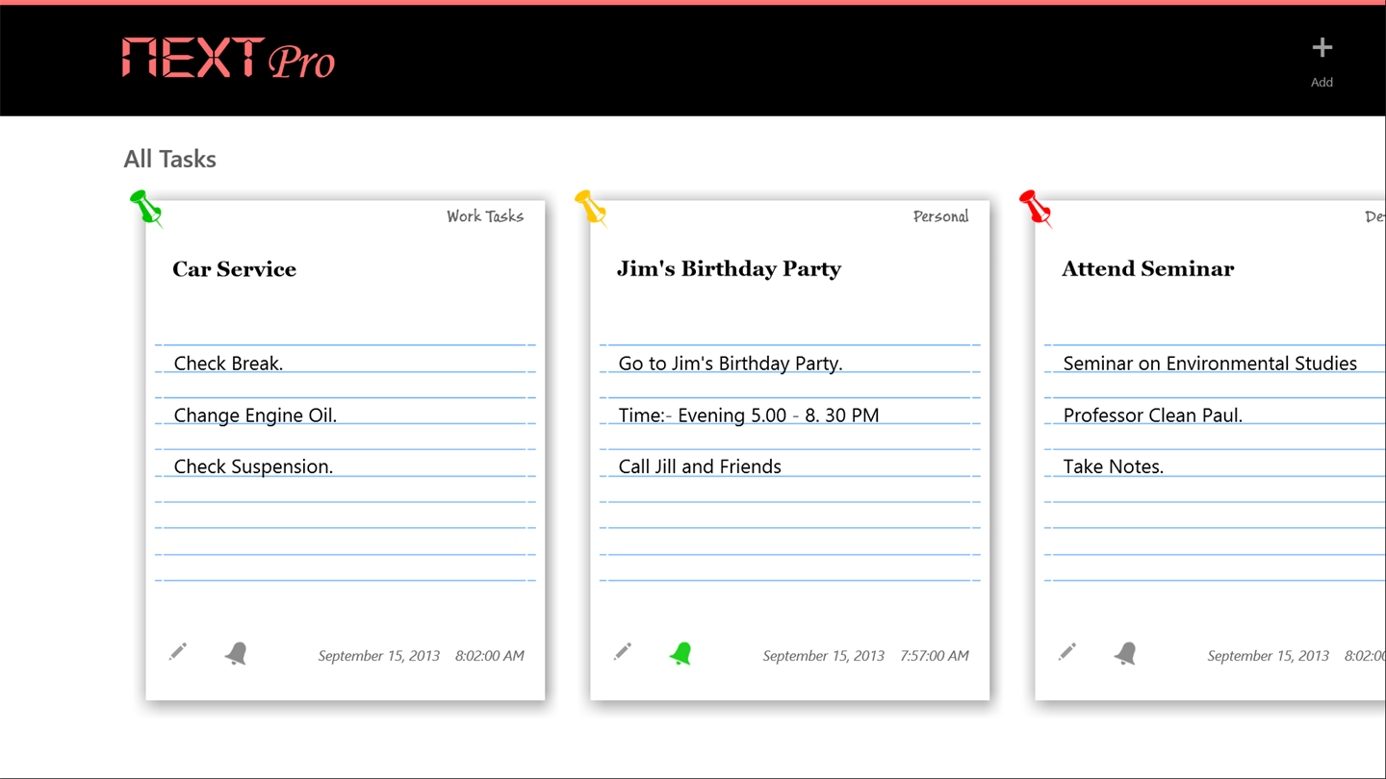The image size is (1386, 779).
Task: Click the 7:57:00 AM time stamp
Action: [x=935, y=656]
